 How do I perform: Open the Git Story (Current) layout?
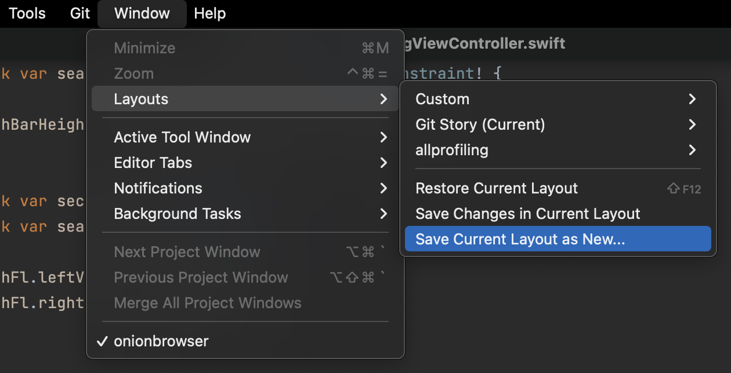pyautogui.click(x=558, y=125)
